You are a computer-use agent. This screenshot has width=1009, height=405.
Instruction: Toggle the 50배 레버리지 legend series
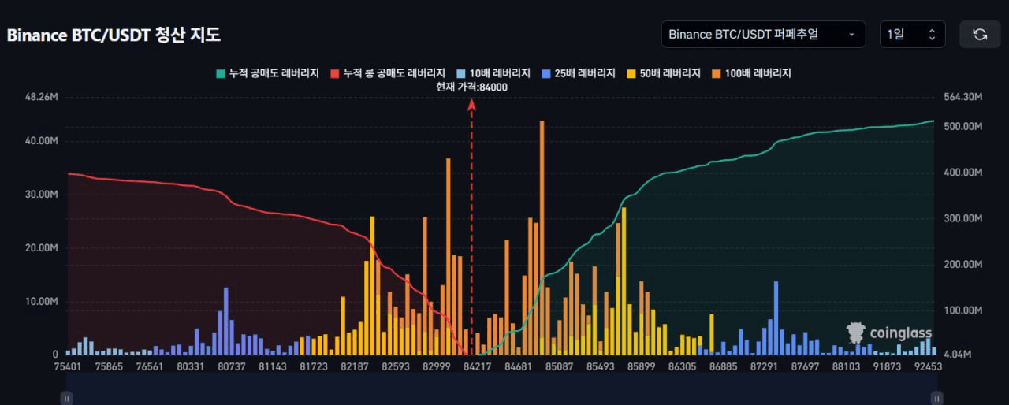click(x=663, y=73)
